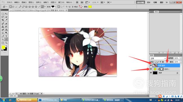
Task: Select the Custom Shape tool in toolbox
Action: tap(6, 39)
